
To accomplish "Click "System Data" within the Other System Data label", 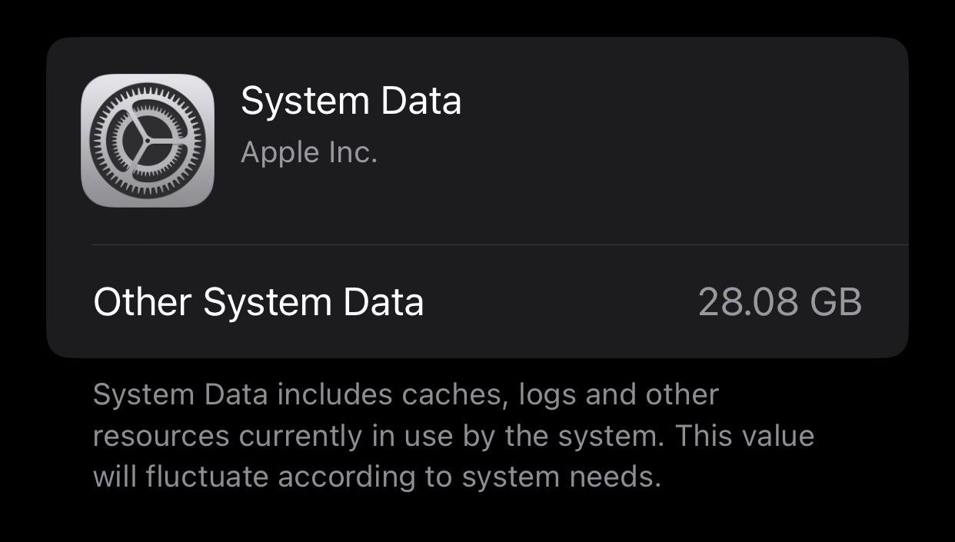I will click(x=313, y=302).
